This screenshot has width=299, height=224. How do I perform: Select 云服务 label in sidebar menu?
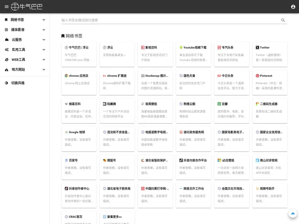[17, 40]
